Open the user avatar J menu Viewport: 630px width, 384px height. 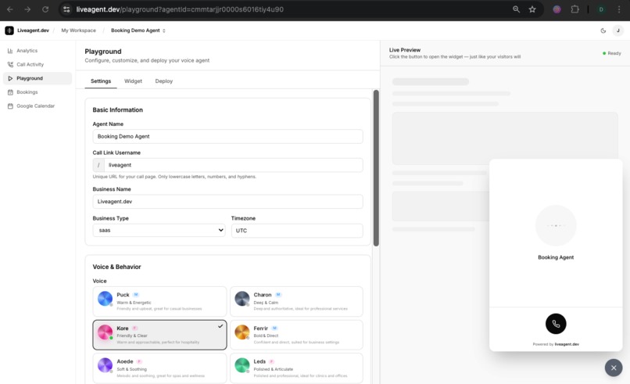[x=618, y=31]
